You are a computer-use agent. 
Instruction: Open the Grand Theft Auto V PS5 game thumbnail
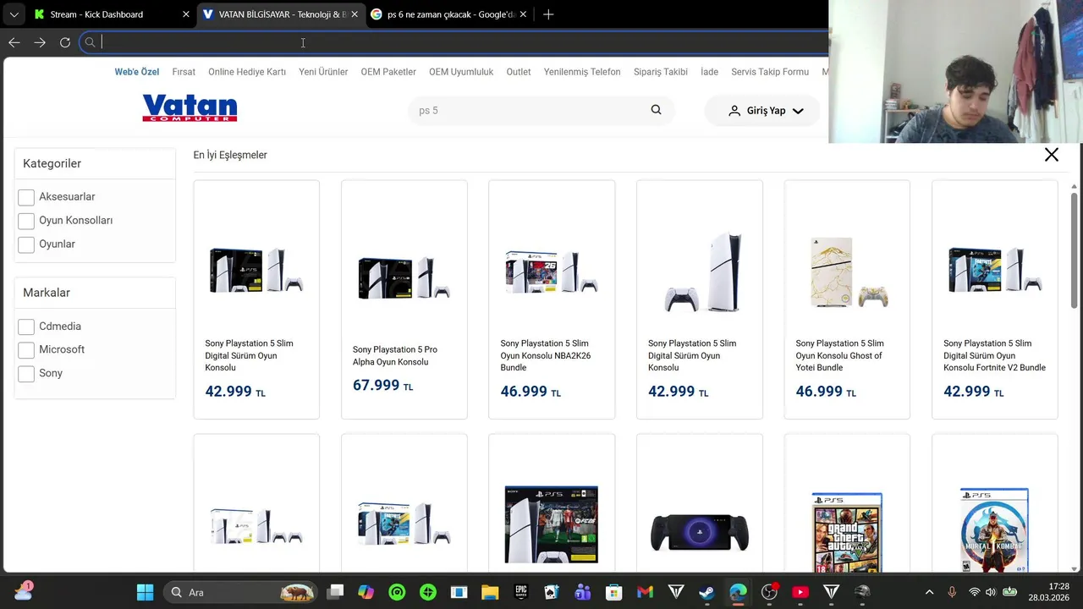point(847,532)
